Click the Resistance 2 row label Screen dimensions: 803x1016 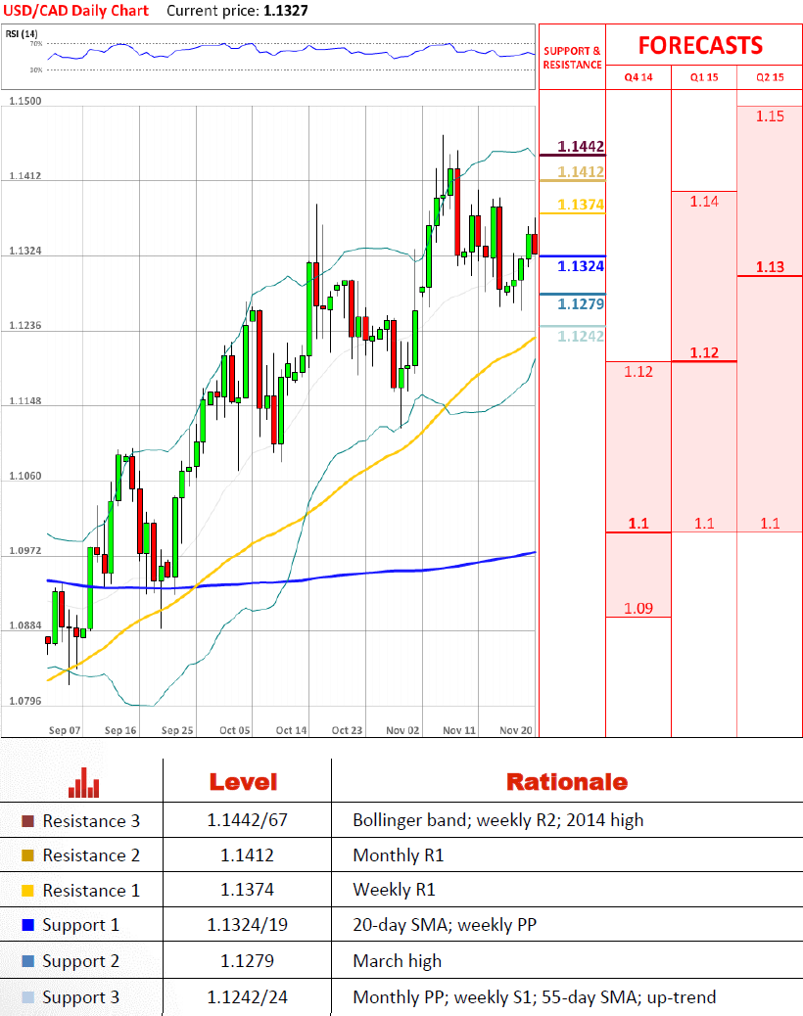[x=91, y=855]
